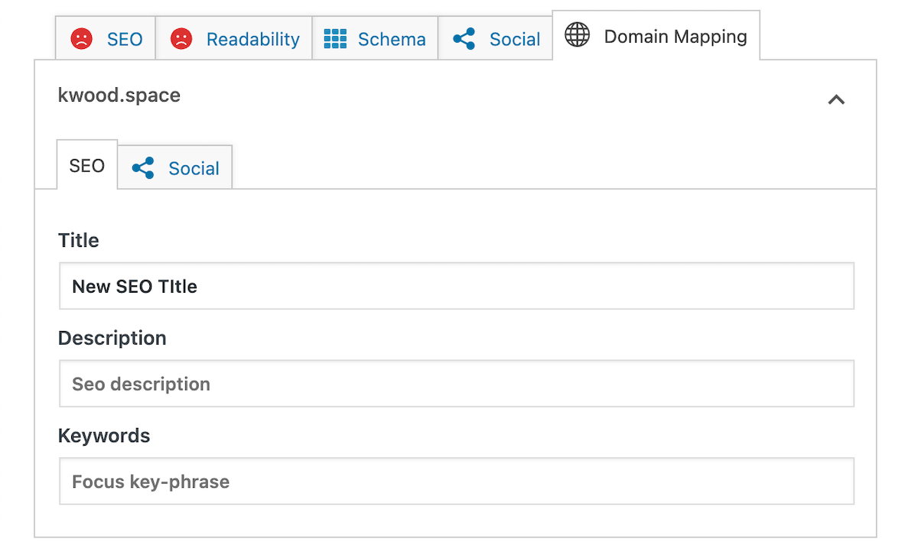Click the Focus key-phrase keywords field

click(x=456, y=482)
